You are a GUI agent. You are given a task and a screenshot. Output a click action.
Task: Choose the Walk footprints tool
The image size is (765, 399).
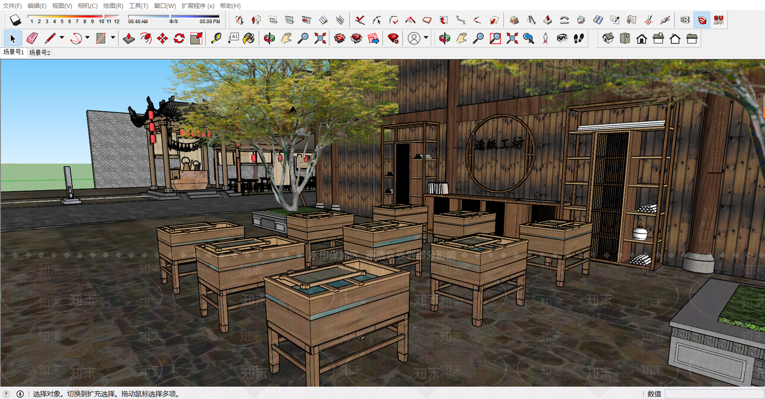click(x=579, y=39)
